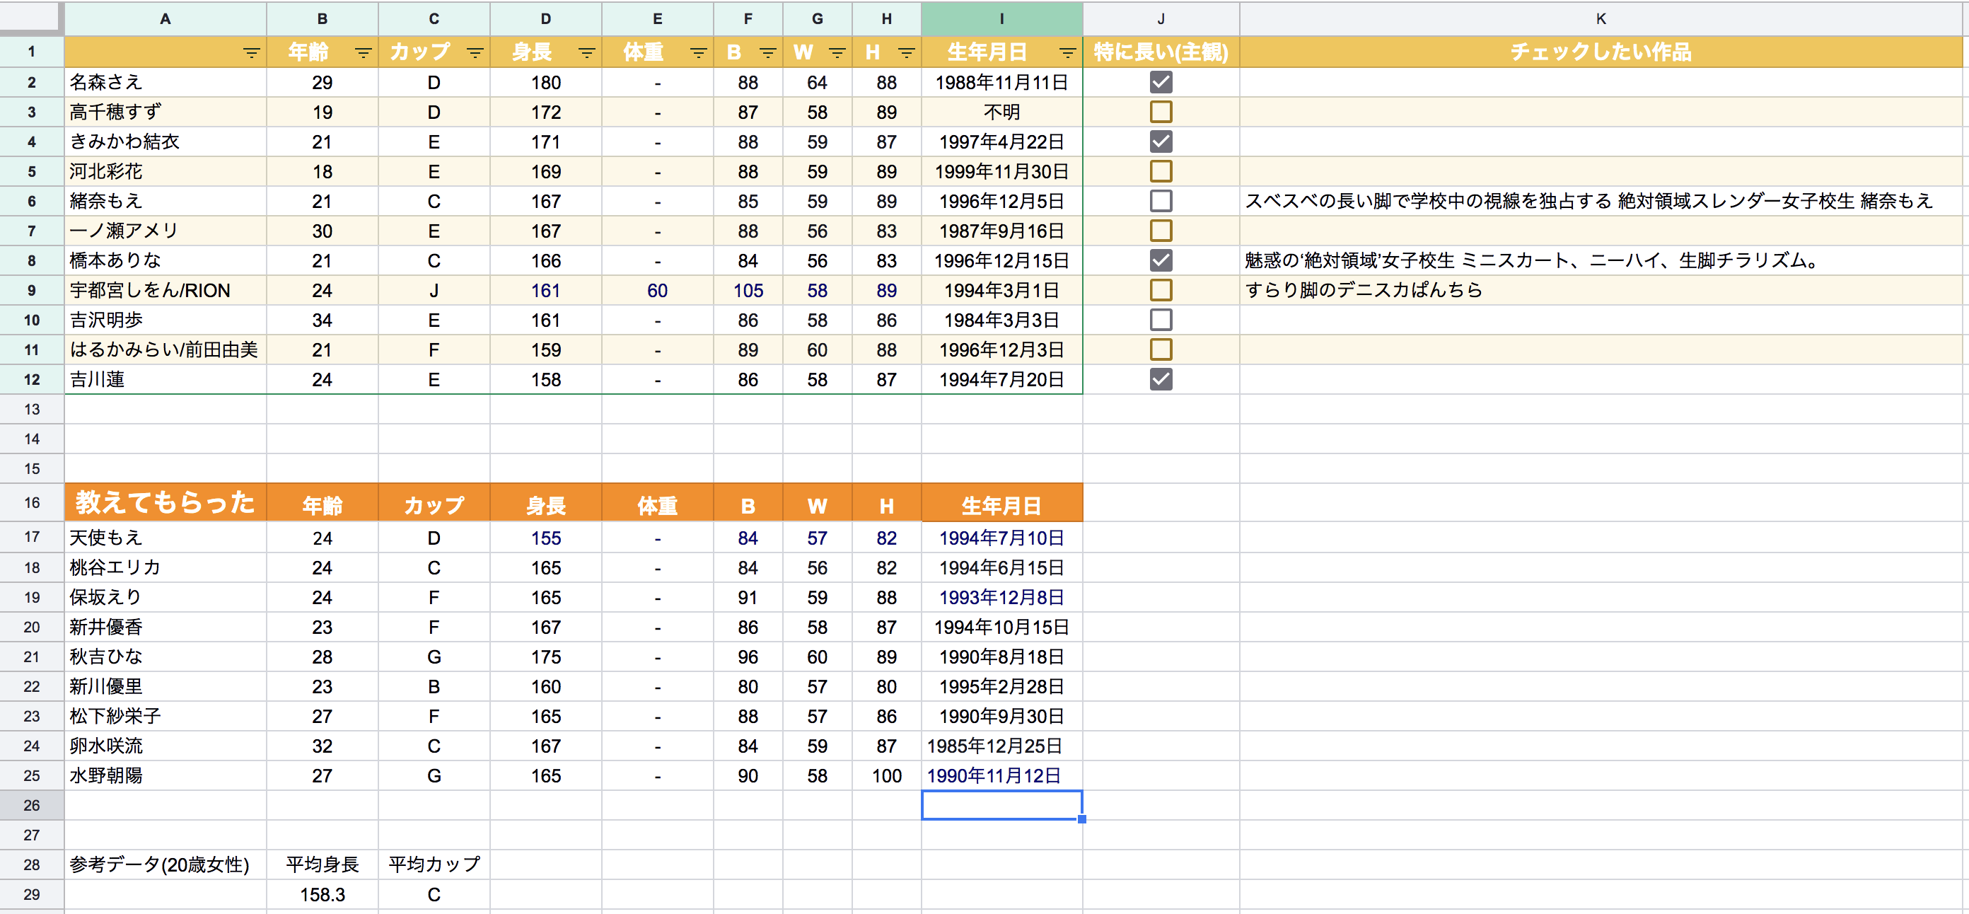Open filter icon beside W header
This screenshot has height=914, width=1969.
click(837, 53)
